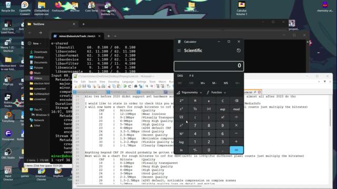
Task: Click the Find binoculars icon in Notepad++
Action: 136,86
